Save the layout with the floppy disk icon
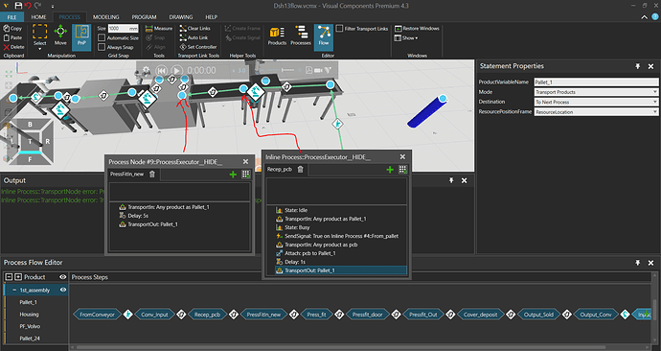661x351 pixels. (x=18, y=6)
